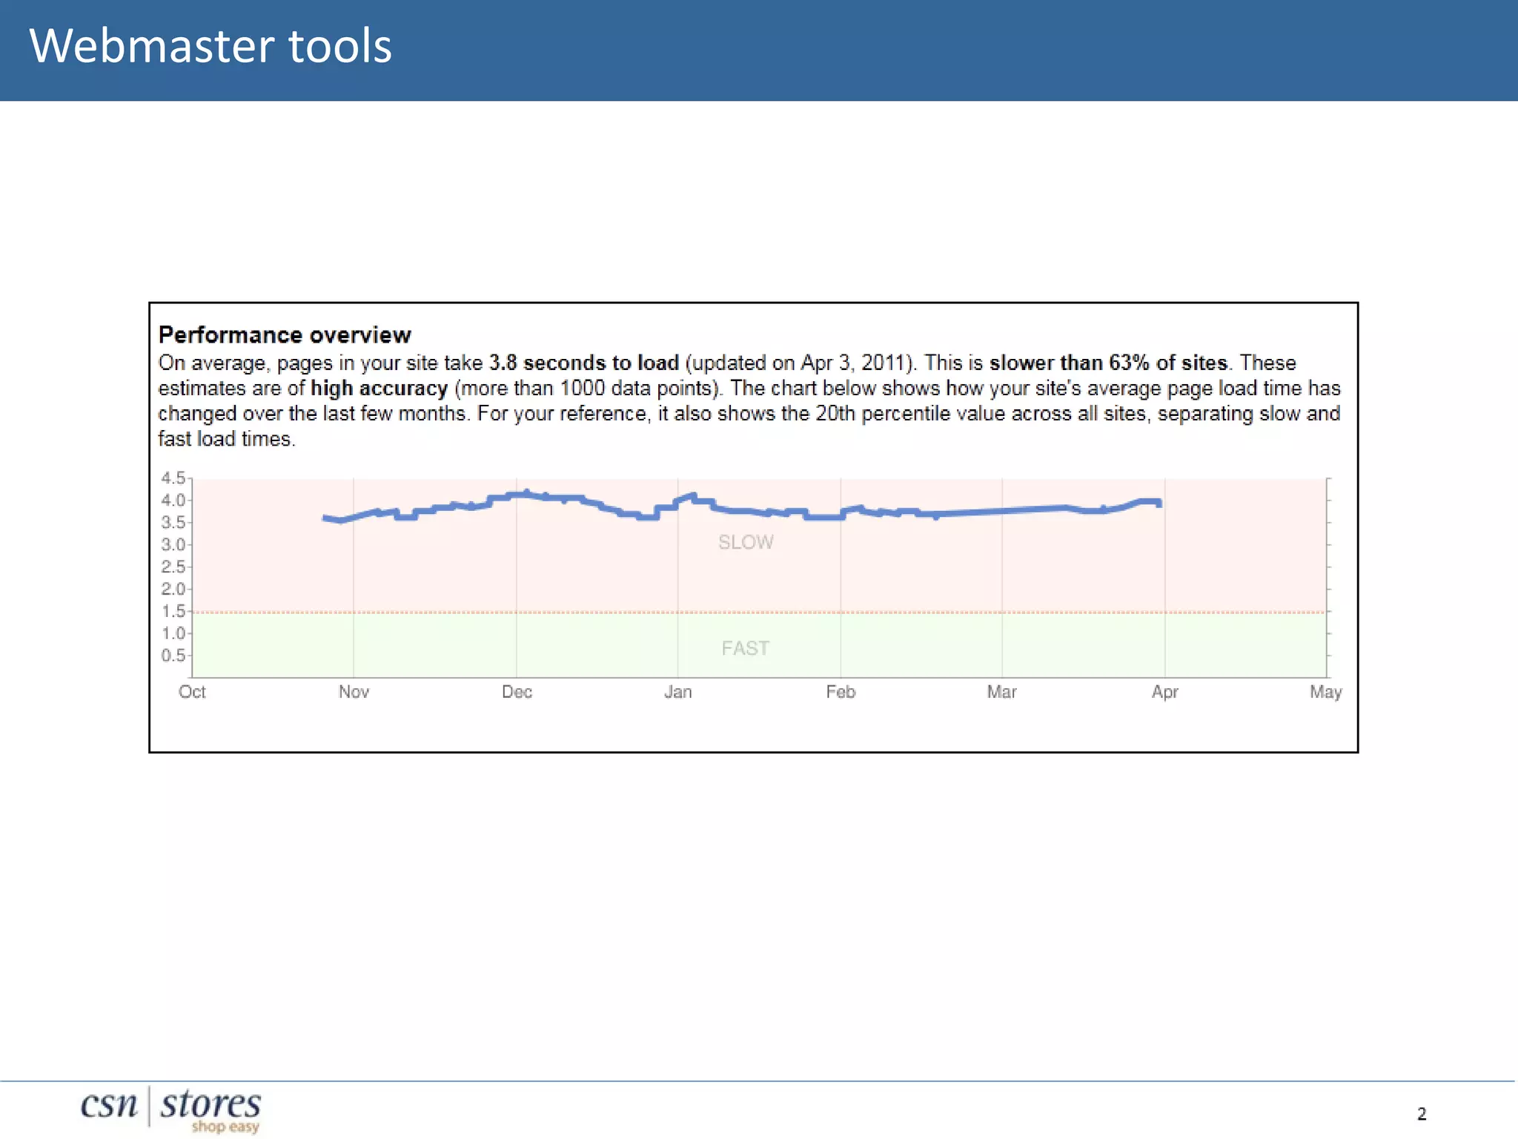
Task: Click the 'Nov' x-axis label
Action: pyautogui.click(x=354, y=692)
